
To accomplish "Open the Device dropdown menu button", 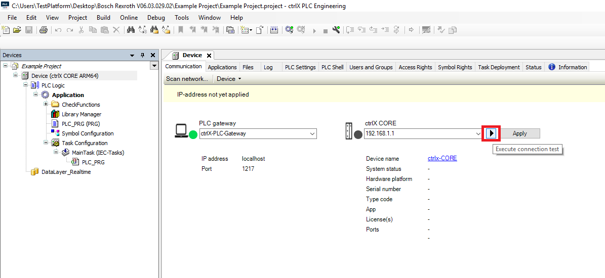I will 229,79.
